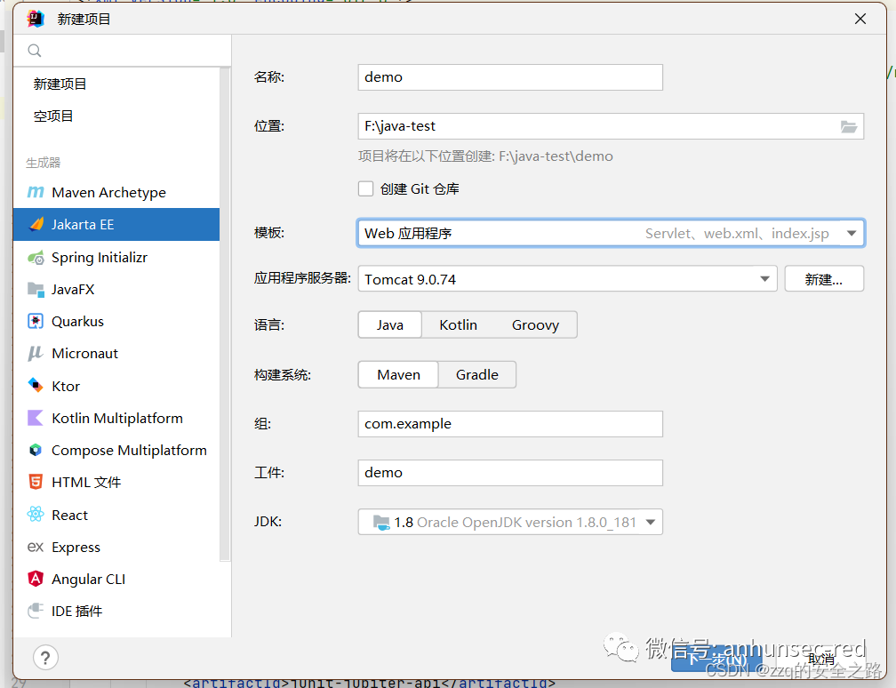Choose Gradle build system
Screen dimensions: 896x688
point(477,375)
